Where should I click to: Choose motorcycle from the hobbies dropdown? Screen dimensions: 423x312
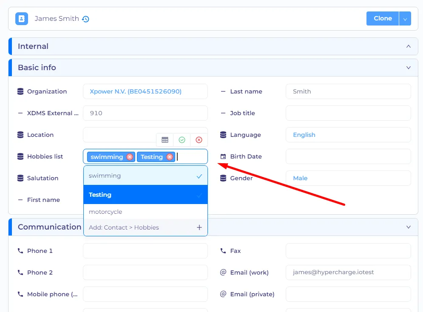coord(145,212)
